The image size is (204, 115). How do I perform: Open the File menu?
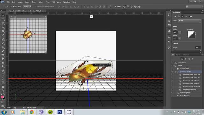[8, 2]
